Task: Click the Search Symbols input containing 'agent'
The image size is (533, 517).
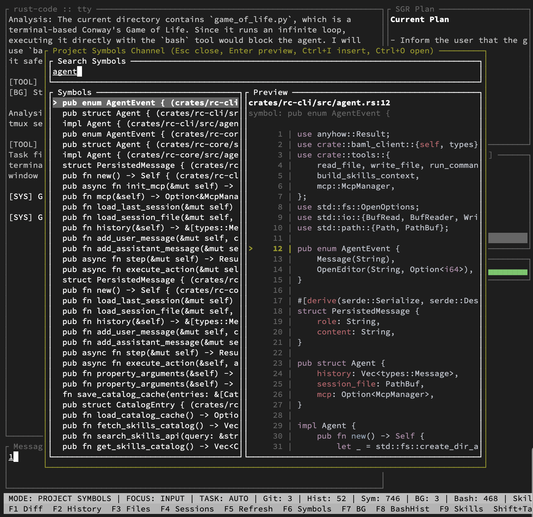Action: pos(266,72)
